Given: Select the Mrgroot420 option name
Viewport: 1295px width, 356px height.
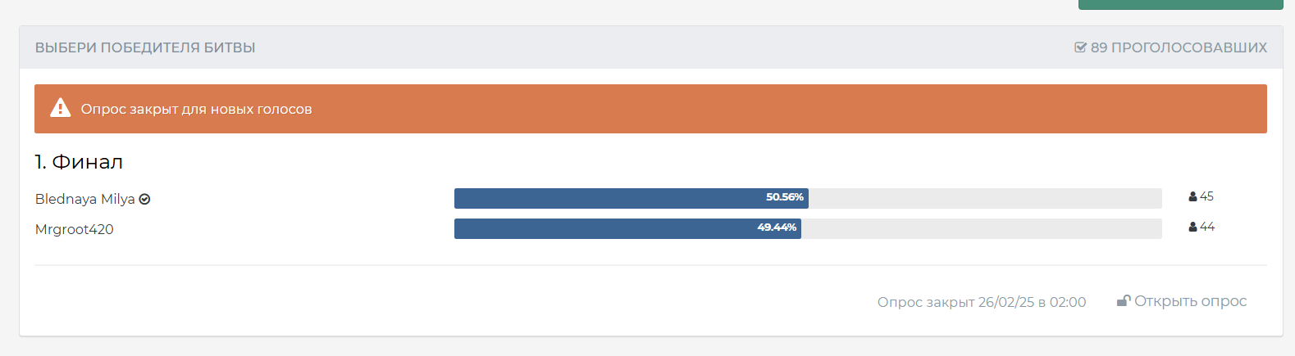Looking at the screenshot, I should point(75,229).
